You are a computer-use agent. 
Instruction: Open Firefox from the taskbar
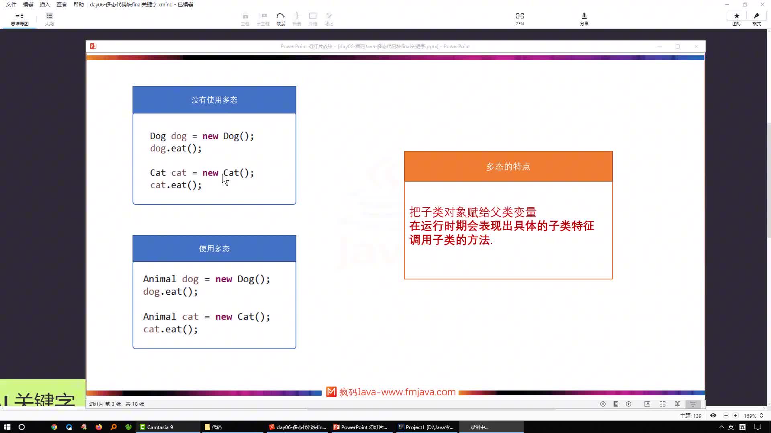[99, 427]
